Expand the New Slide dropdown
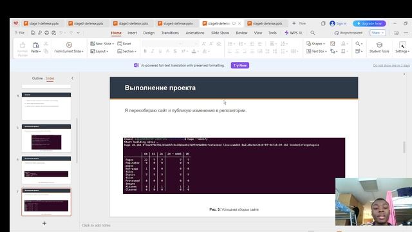The height and width of the screenshot is (232, 412). pyautogui.click(x=113, y=44)
